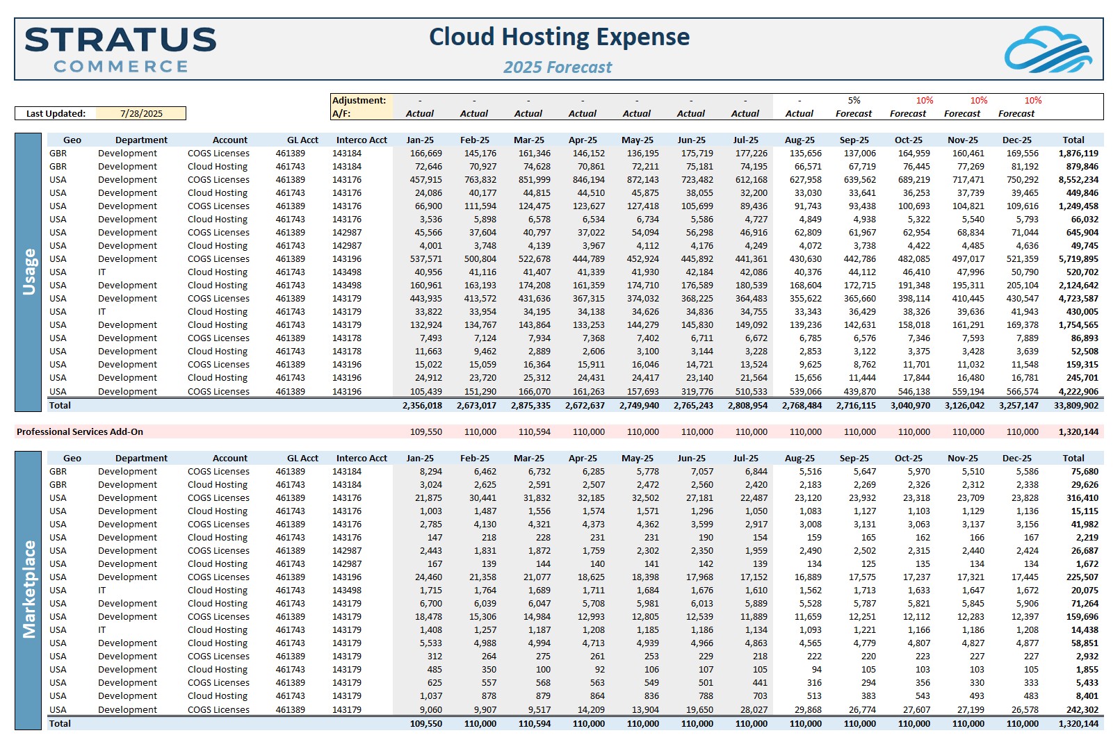Select Marketplace cell 19,650
Screen dimensions: 1120x742
pyautogui.click(x=699, y=709)
